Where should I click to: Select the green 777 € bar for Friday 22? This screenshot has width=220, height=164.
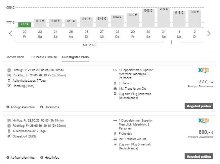[24, 24]
